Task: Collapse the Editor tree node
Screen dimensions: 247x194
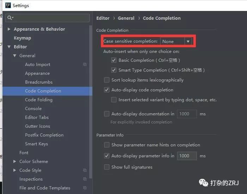Action: (9, 47)
